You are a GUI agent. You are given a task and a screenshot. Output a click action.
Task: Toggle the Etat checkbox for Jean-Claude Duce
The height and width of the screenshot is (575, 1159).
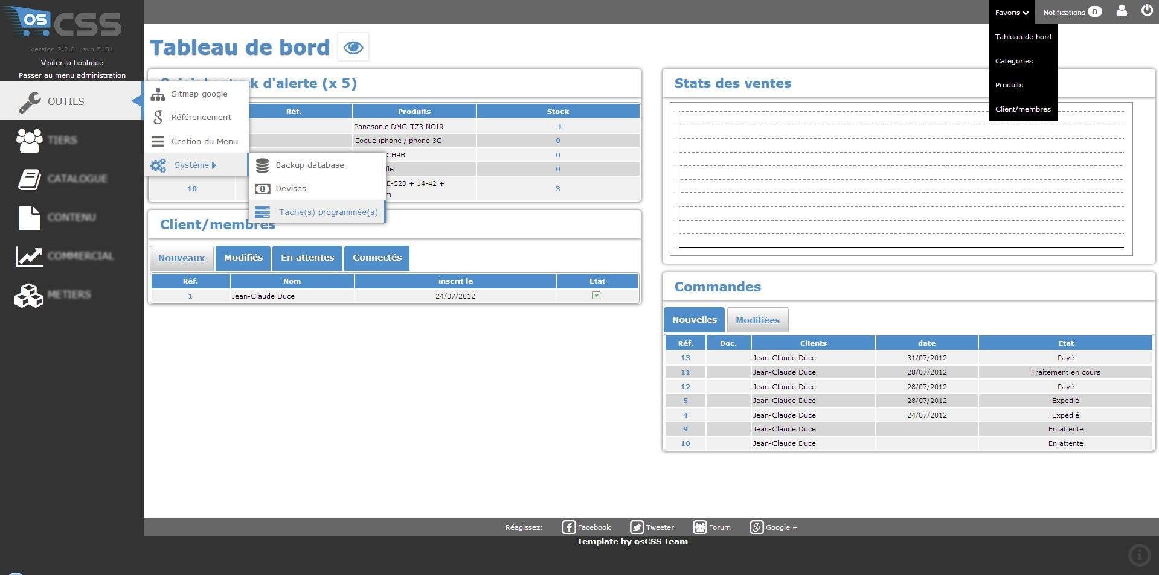(596, 296)
